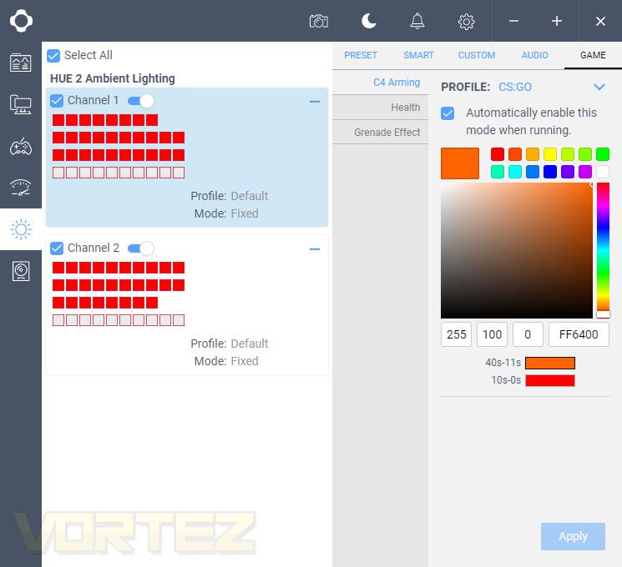Click the Apply button
Image resolution: width=622 pixels, height=567 pixels.
click(573, 536)
